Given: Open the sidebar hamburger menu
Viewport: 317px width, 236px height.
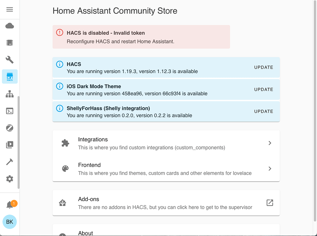Looking at the screenshot, I should (9, 9).
